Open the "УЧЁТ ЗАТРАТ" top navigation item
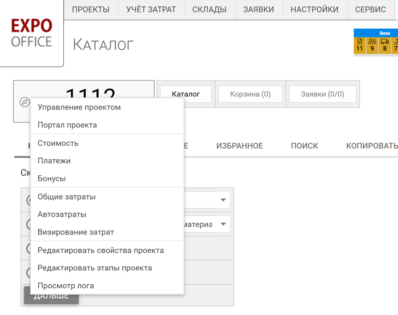 point(151,9)
